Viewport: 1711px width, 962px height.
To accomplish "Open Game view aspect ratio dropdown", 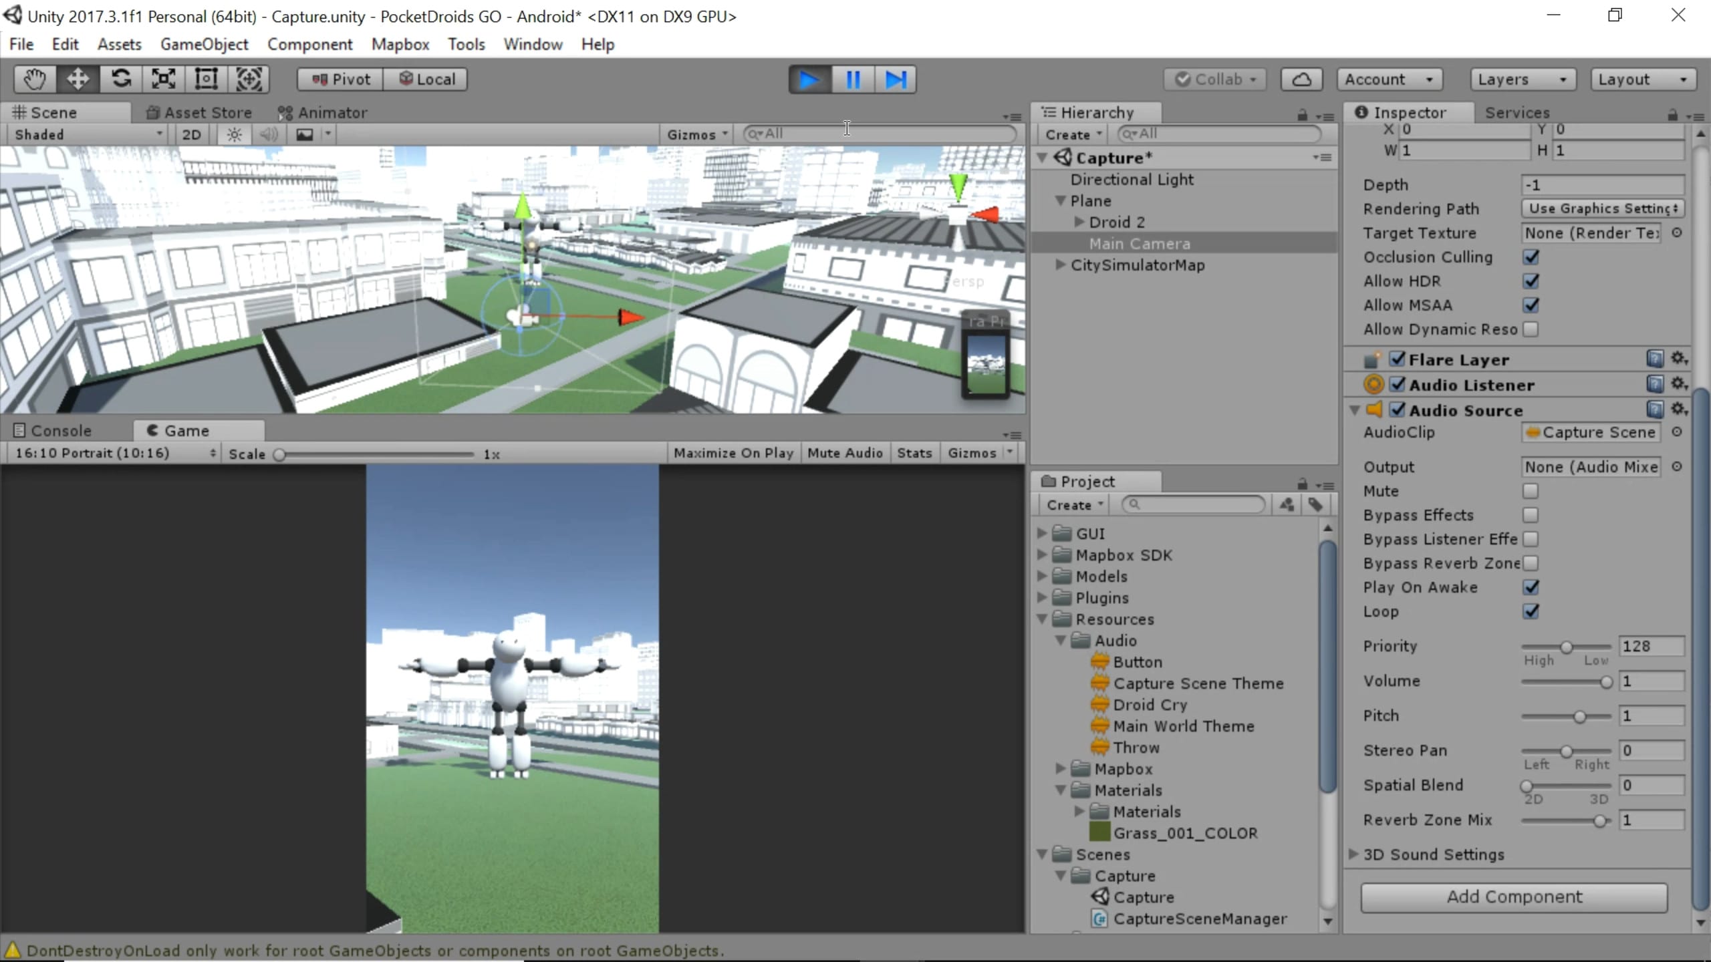I will 114,453.
